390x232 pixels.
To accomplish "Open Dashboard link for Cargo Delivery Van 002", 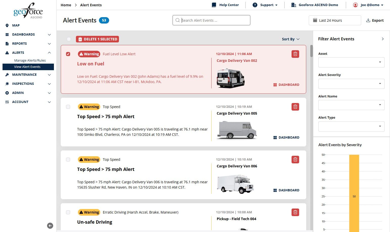I will point(286,85).
